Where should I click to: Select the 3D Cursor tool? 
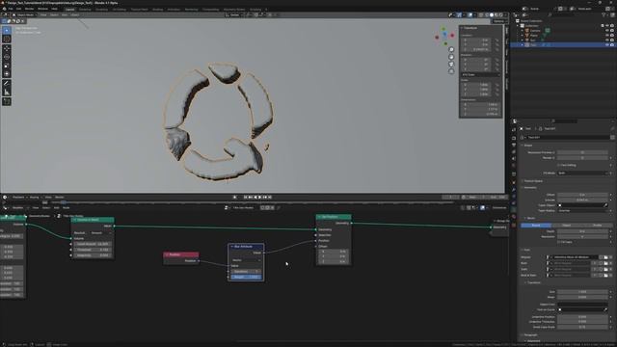7,39
